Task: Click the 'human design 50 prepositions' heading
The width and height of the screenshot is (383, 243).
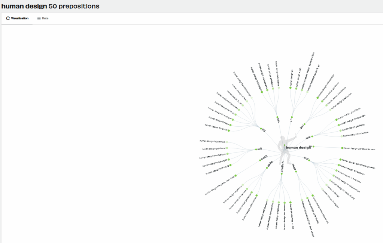Action: click(51, 6)
